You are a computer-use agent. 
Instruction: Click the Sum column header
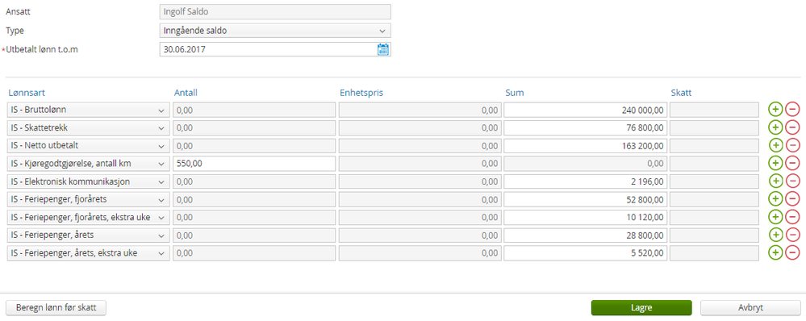[x=515, y=93]
